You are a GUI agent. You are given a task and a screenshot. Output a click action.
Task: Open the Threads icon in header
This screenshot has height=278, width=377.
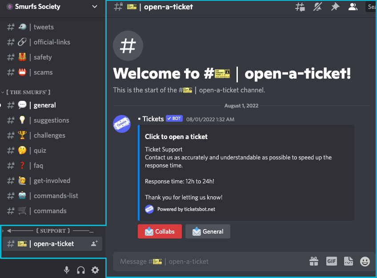coord(301,7)
